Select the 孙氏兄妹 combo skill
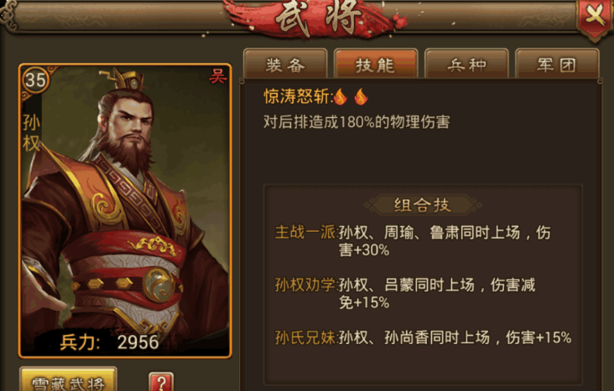This screenshot has height=391, width=614. [x=423, y=337]
